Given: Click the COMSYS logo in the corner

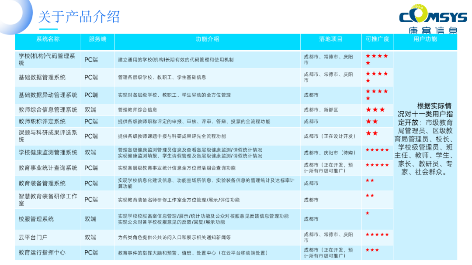Looking at the screenshot, I should point(433,20).
